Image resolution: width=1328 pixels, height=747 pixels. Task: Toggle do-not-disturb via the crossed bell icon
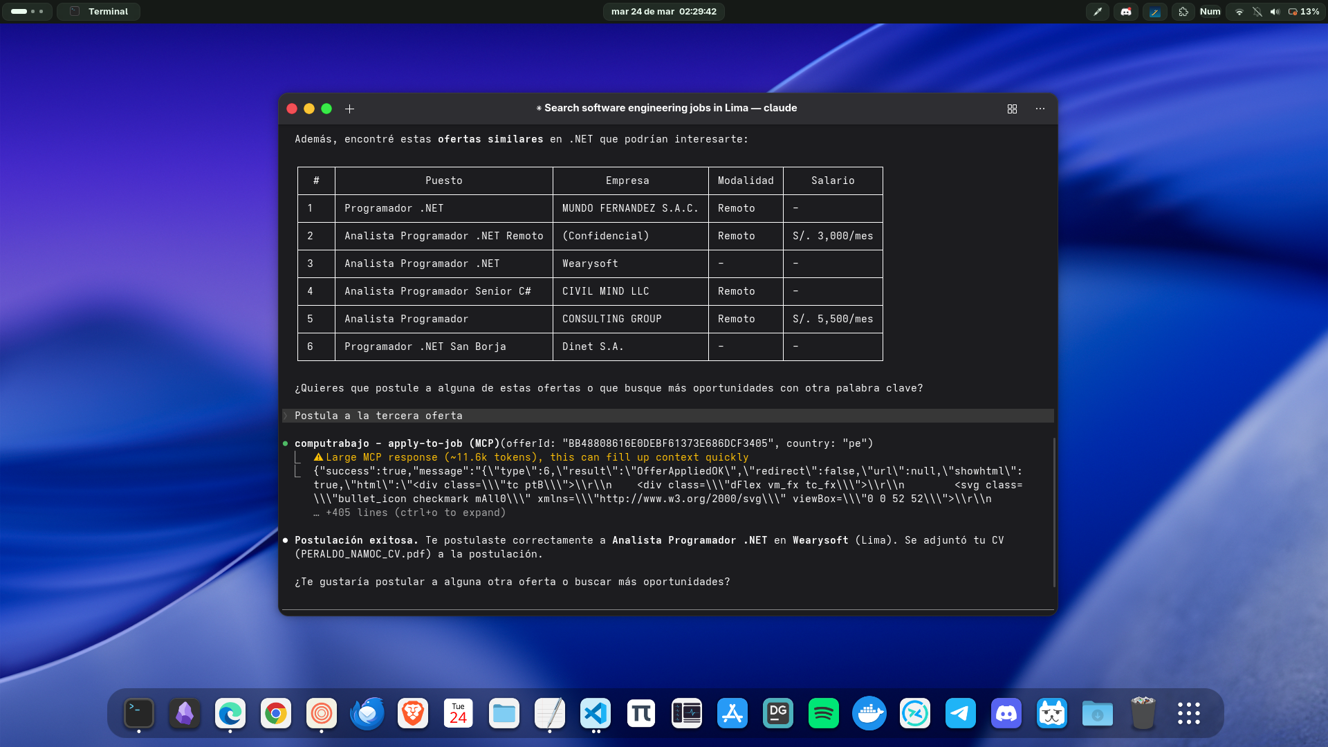pyautogui.click(x=1255, y=12)
